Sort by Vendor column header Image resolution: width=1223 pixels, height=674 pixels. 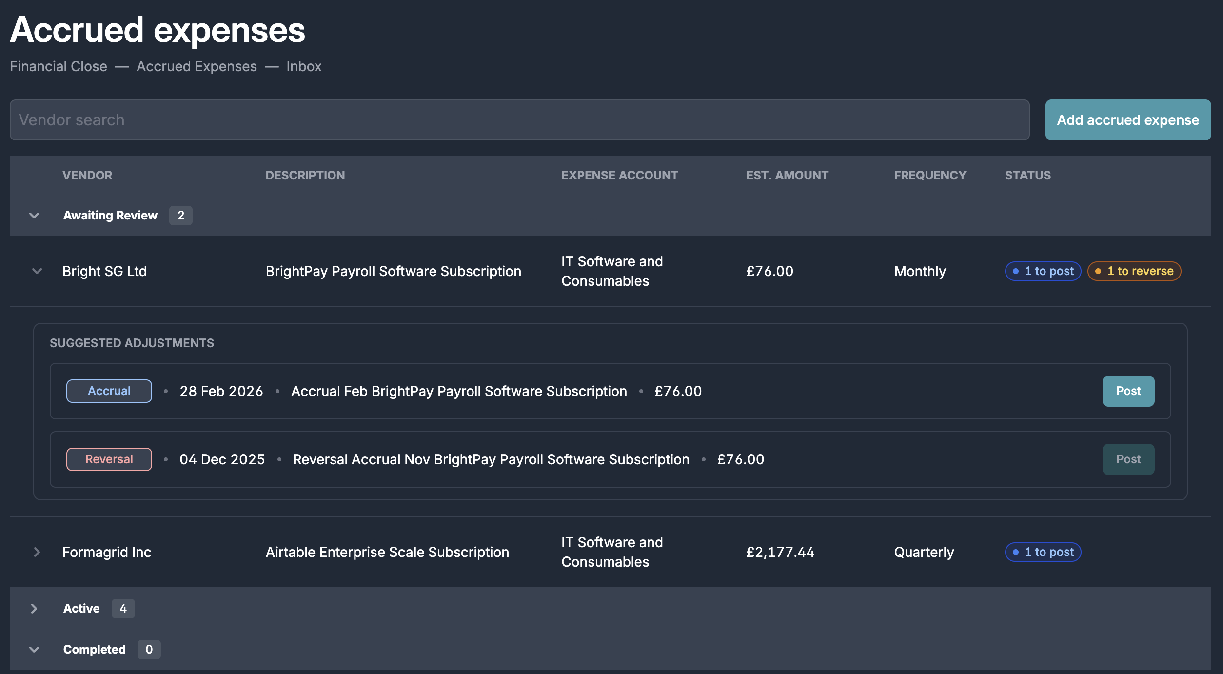coord(87,175)
